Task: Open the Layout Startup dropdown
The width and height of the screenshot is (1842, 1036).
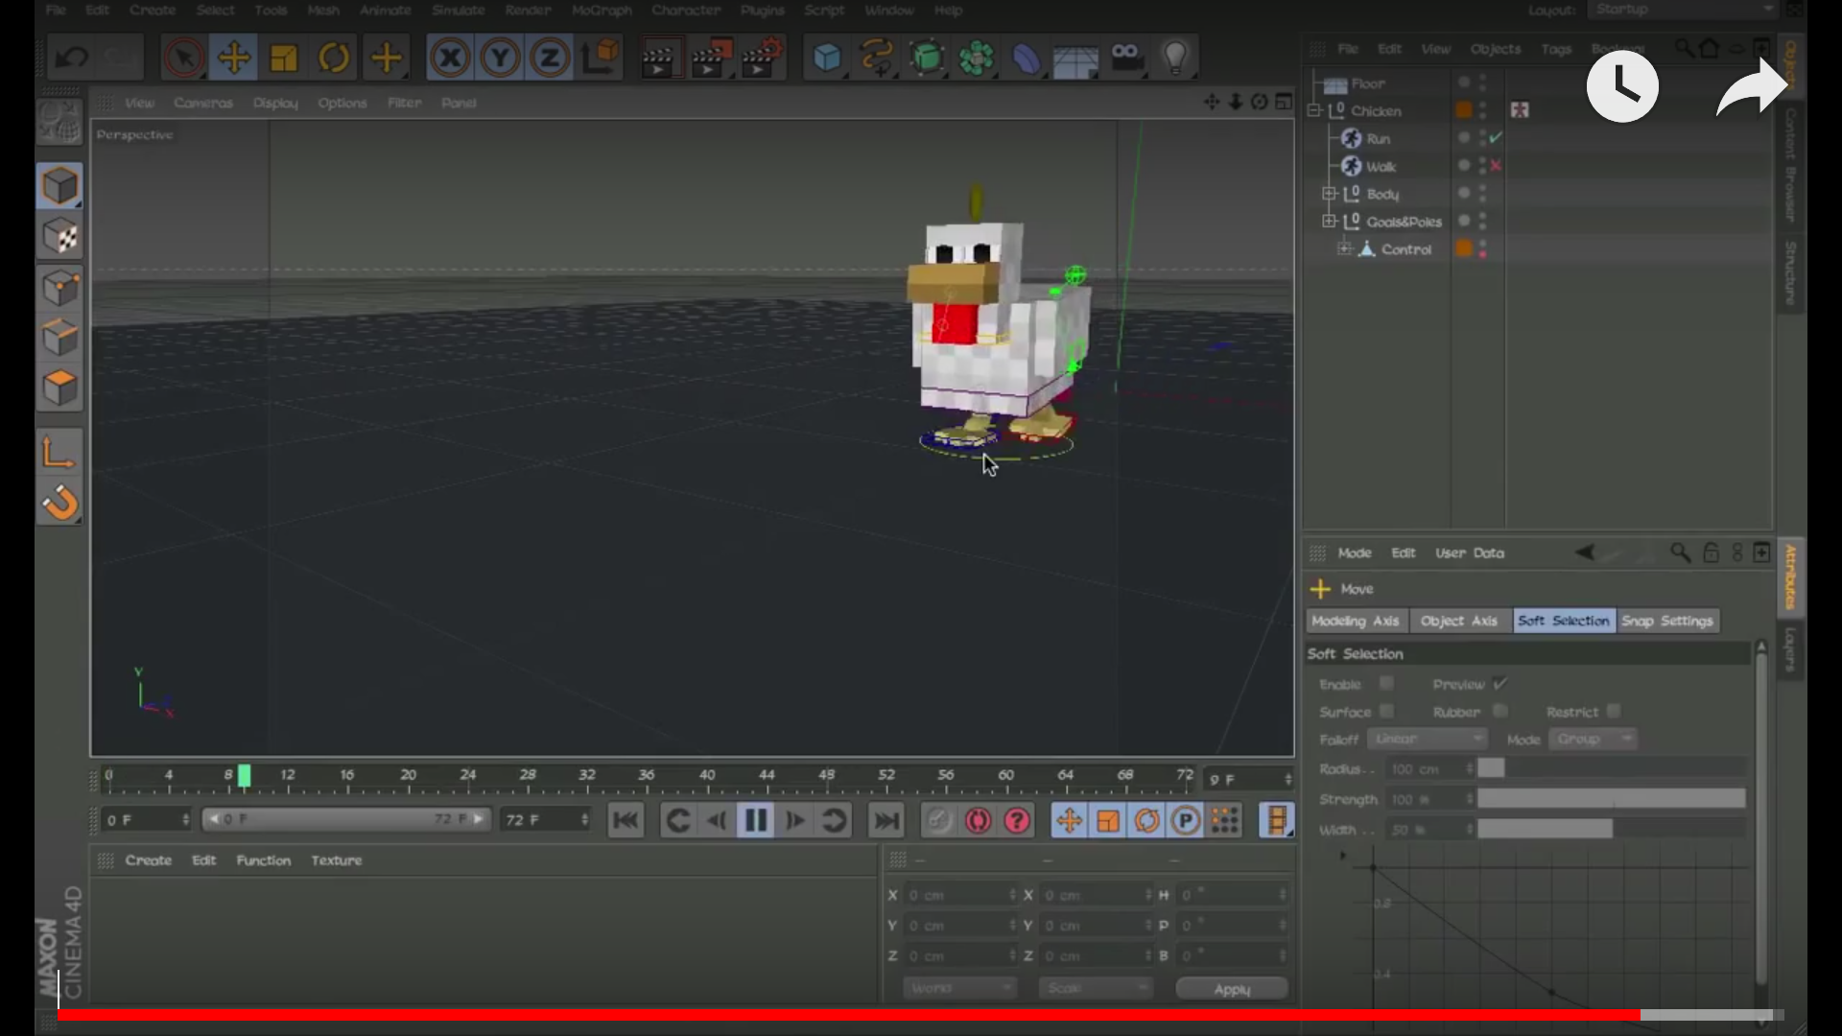Action: pos(1684,10)
